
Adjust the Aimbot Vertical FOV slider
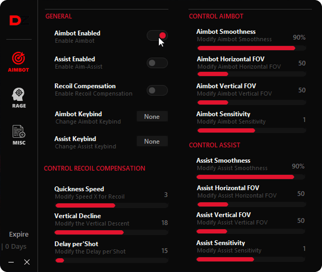[252, 102]
